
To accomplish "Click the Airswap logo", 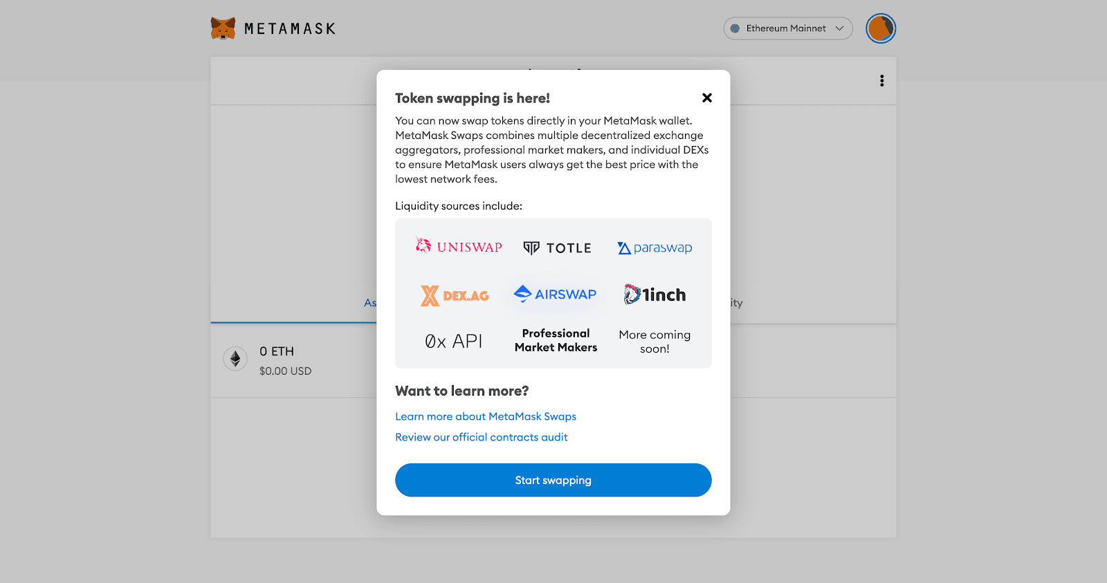I will [555, 294].
